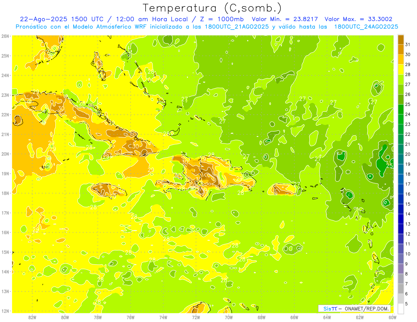This screenshot has height=322, width=417.
Task: Click the 64W longitude axis label
Action: [327, 317]
